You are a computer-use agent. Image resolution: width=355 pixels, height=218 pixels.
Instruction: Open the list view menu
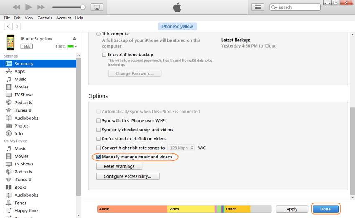coord(258,7)
